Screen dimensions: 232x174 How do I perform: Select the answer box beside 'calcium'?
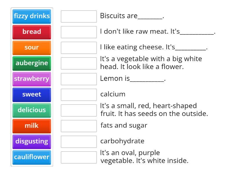[79, 94]
